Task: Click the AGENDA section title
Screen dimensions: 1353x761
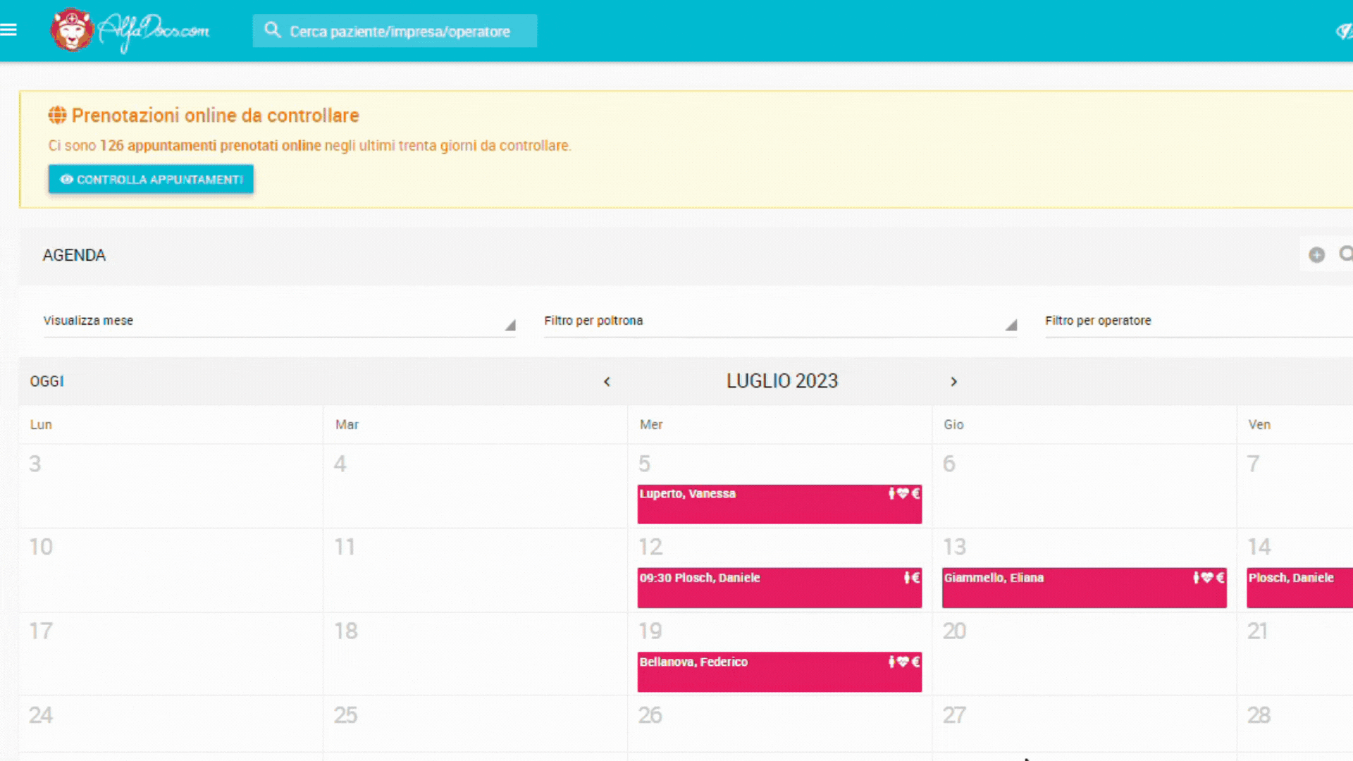Action: (74, 255)
